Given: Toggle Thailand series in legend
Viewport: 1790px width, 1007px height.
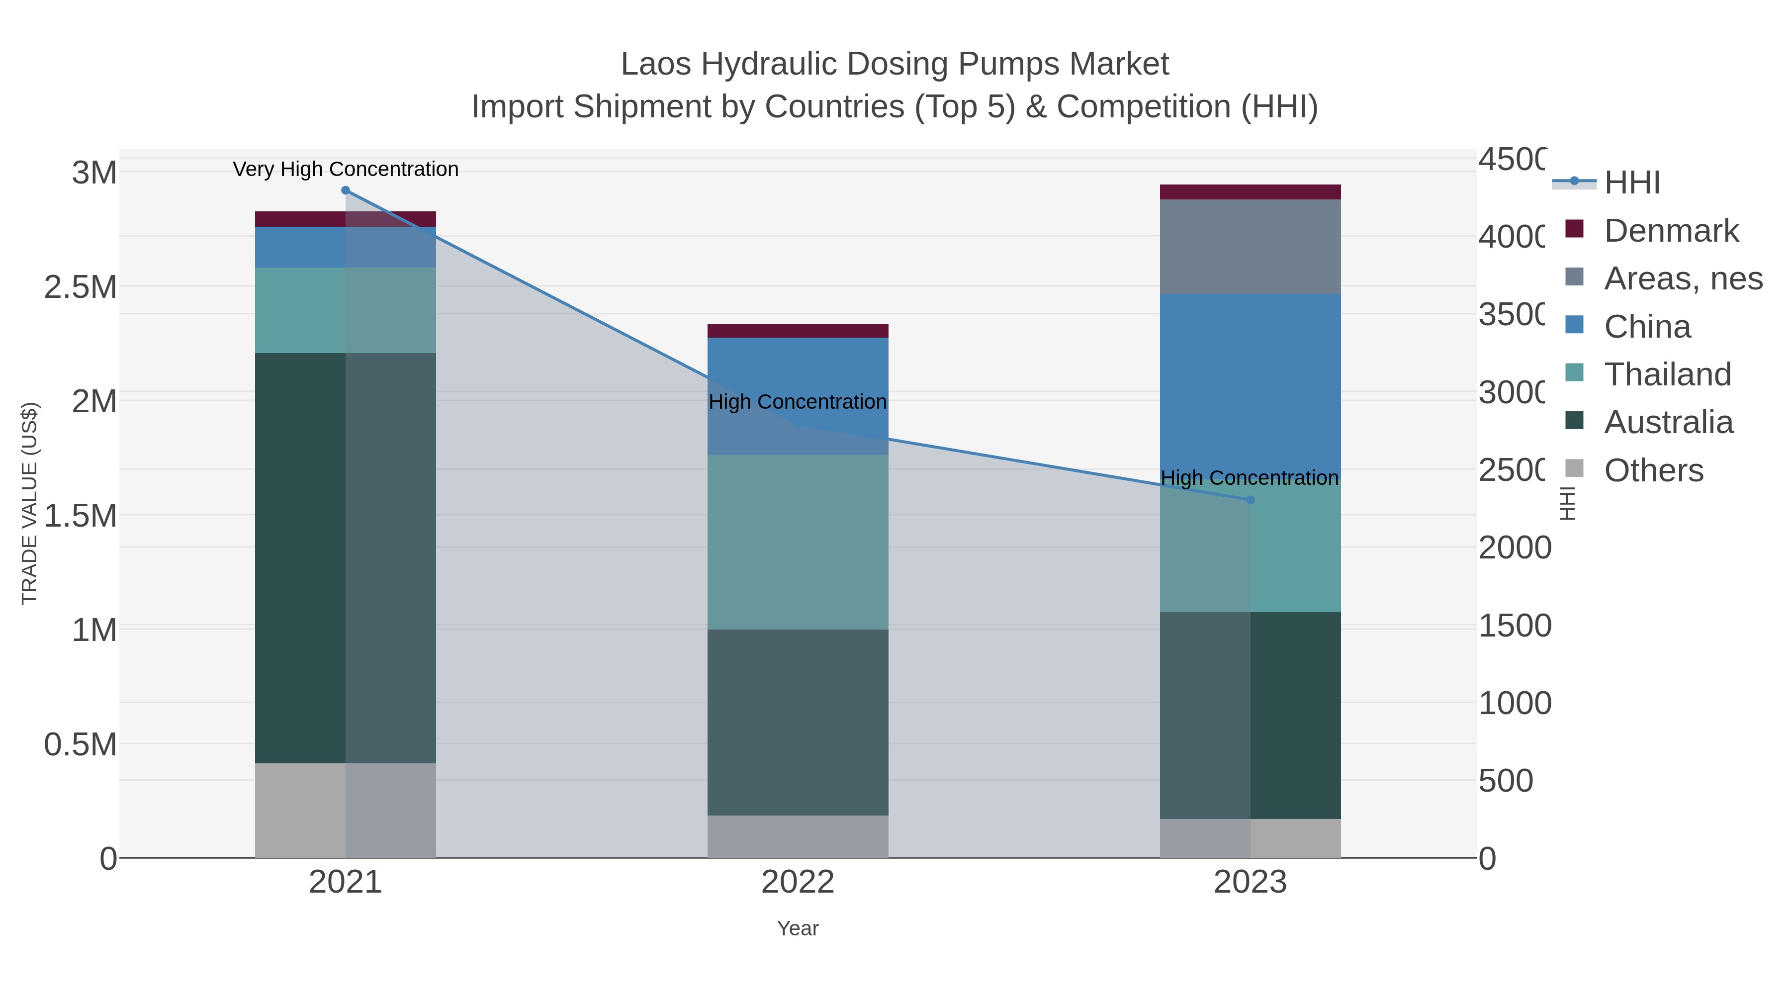Looking at the screenshot, I should [1648, 374].
